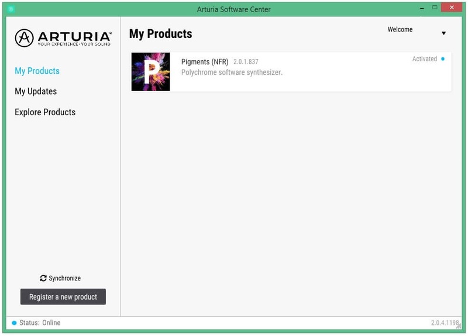Click the Synchronize label
Image resolution: width=468 pixels, height=336 pixels.
(x=65, y=278)
